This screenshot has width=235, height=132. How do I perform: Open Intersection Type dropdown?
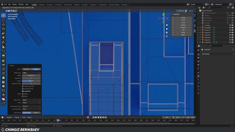[31, 106]
